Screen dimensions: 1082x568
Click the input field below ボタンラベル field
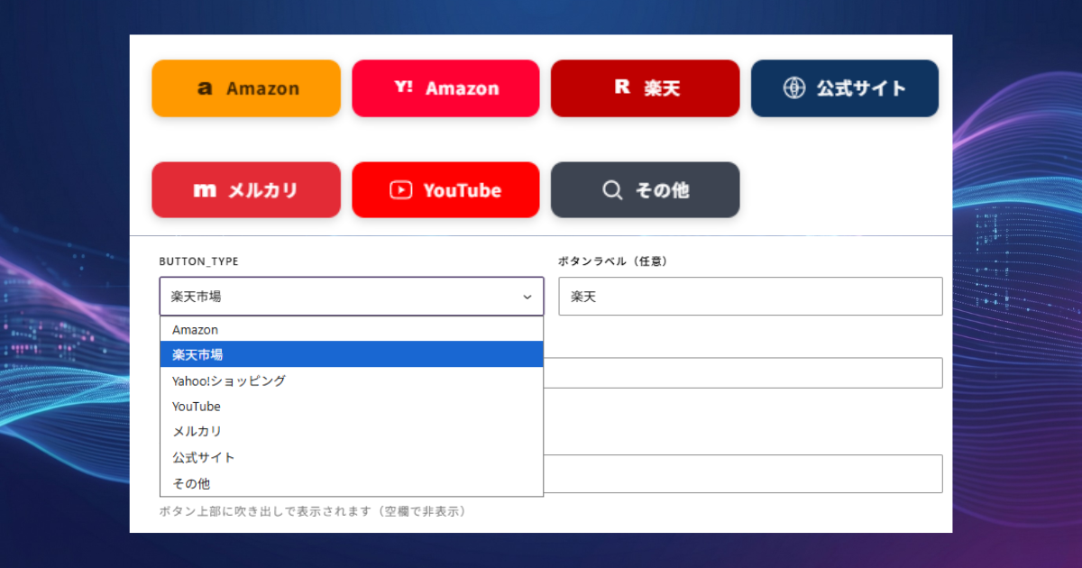(743, 373)
